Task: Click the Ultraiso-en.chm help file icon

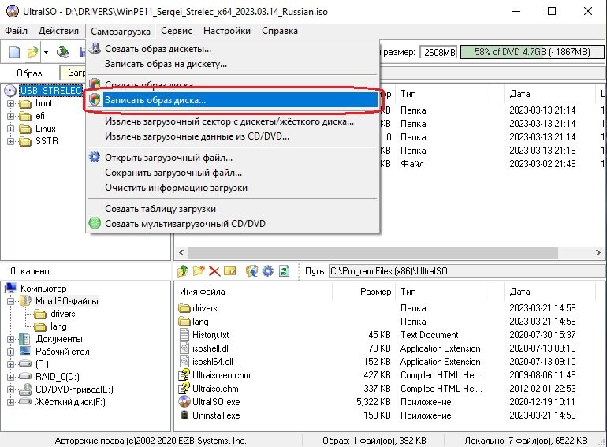Action: click(184, 375)
